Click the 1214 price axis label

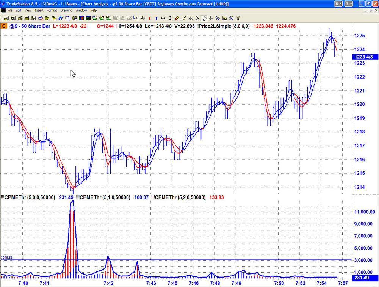pos(359,187)
